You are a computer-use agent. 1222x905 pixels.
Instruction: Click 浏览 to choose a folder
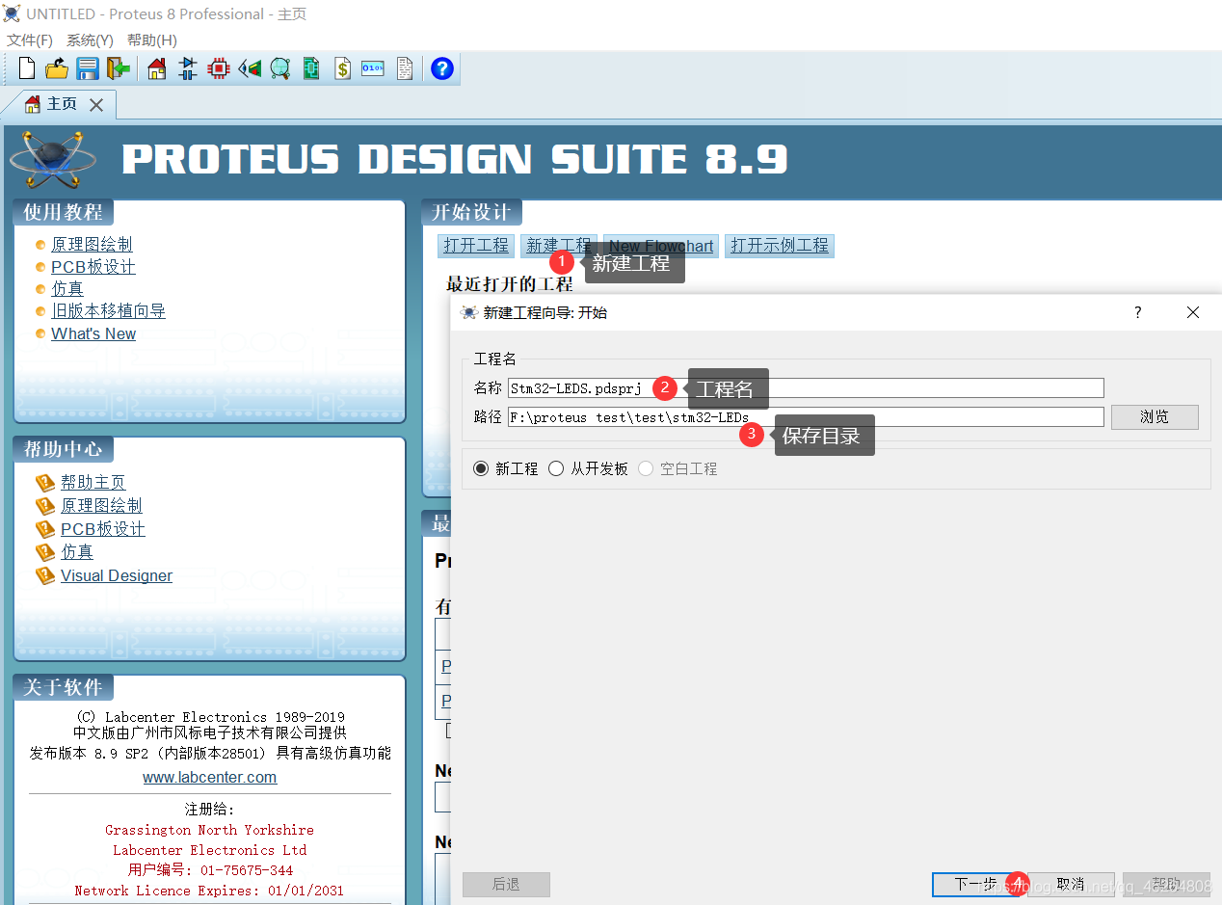pyautogui.click(x=1155, y=417)
